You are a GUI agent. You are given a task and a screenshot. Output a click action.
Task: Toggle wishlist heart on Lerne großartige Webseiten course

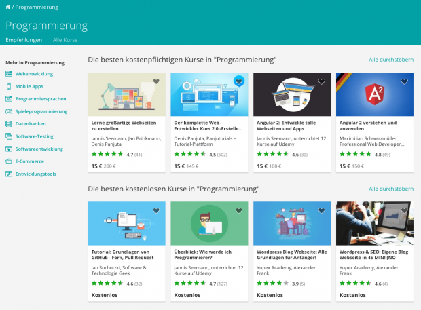[156, 81]
